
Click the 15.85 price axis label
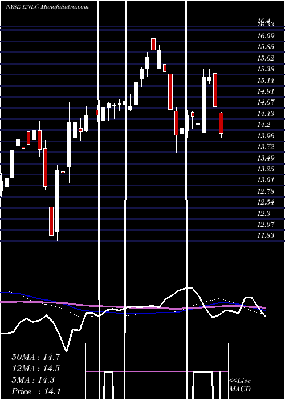[266, 47]
